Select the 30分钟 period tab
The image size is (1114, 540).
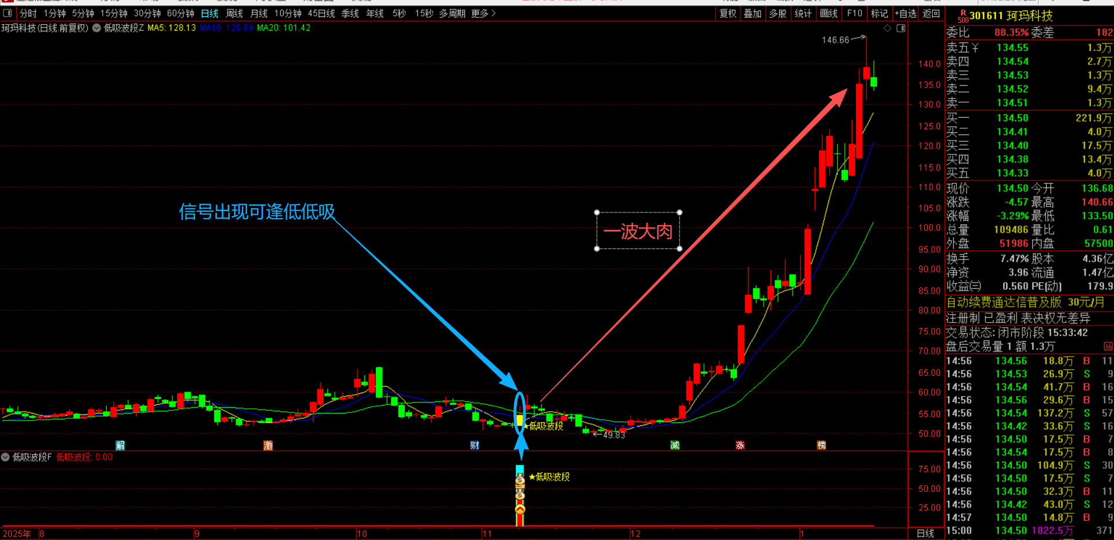[147, 13]
